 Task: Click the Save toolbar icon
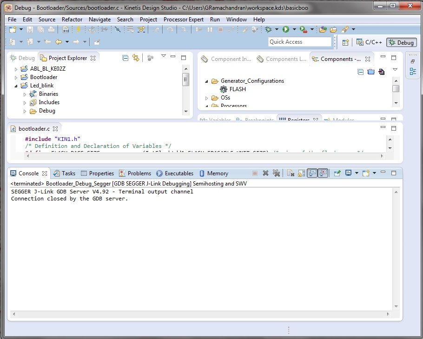(30, 29)
